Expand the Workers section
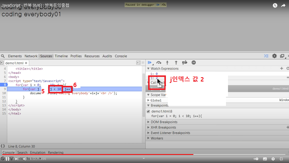Viewport: 289px width, 163px height. point(148,138)
